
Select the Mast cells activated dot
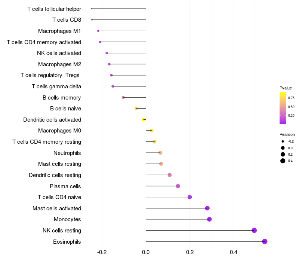pos(207,208)
